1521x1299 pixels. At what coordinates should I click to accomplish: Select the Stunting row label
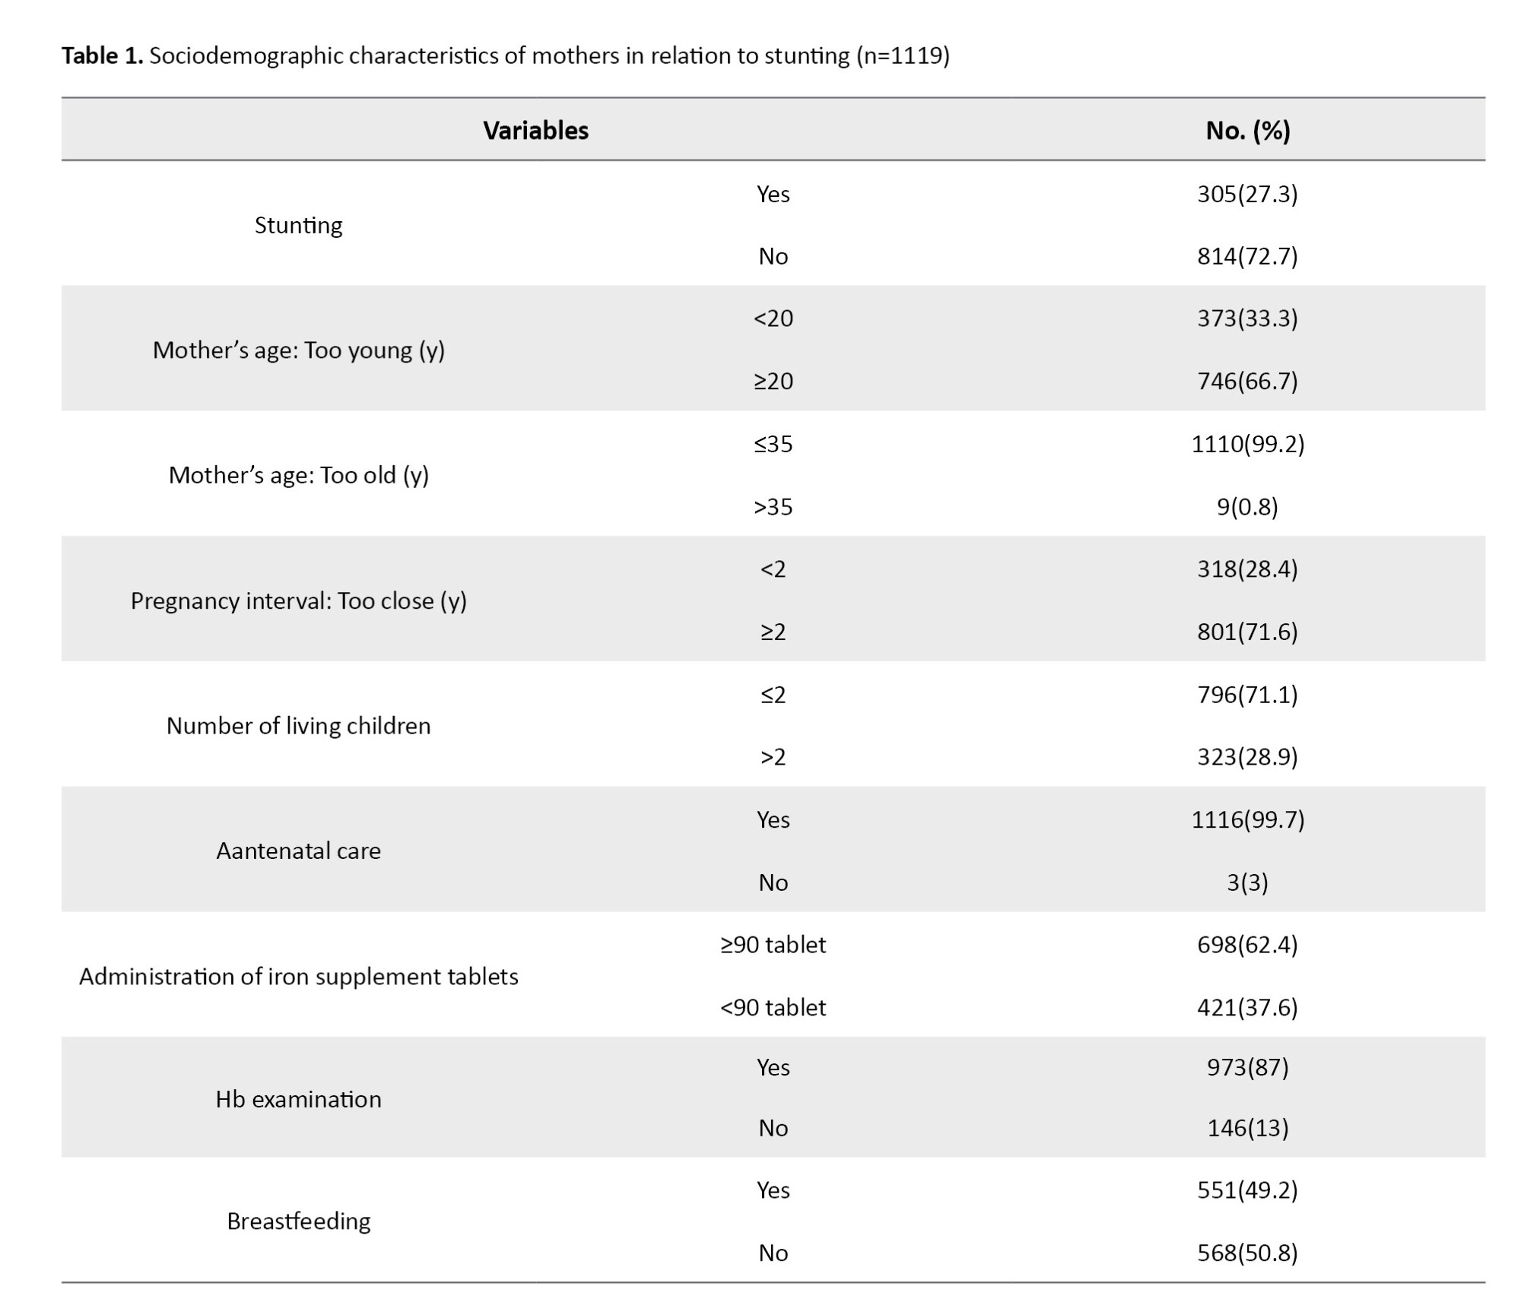tap(298, 225)
